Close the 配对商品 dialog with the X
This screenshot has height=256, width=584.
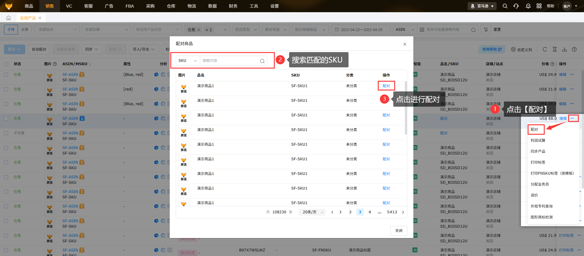coord(405,44)
